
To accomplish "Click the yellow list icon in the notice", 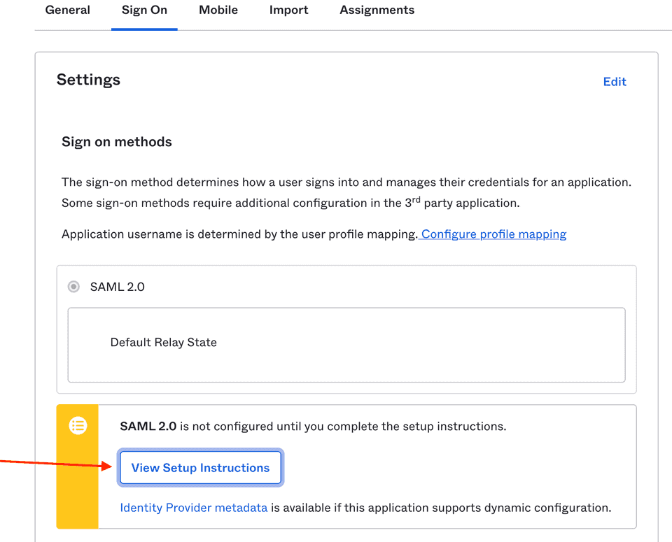I will [78, 425].
